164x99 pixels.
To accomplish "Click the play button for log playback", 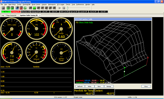I will click(x=60, y=8).
